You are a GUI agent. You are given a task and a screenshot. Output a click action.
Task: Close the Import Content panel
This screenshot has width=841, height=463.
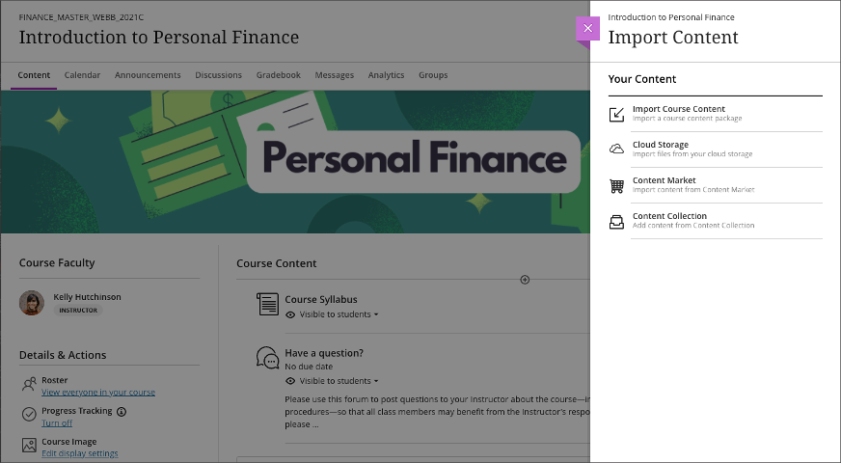click(x=587, y=29)
